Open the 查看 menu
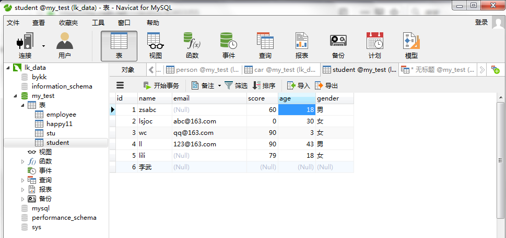This screenshot has height=238, width=506. tap(39, 23)
